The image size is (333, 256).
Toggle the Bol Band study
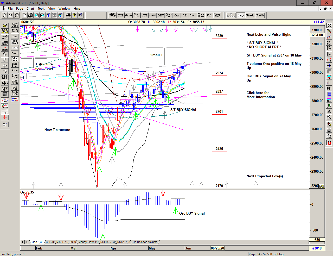(x=15, y=42)
